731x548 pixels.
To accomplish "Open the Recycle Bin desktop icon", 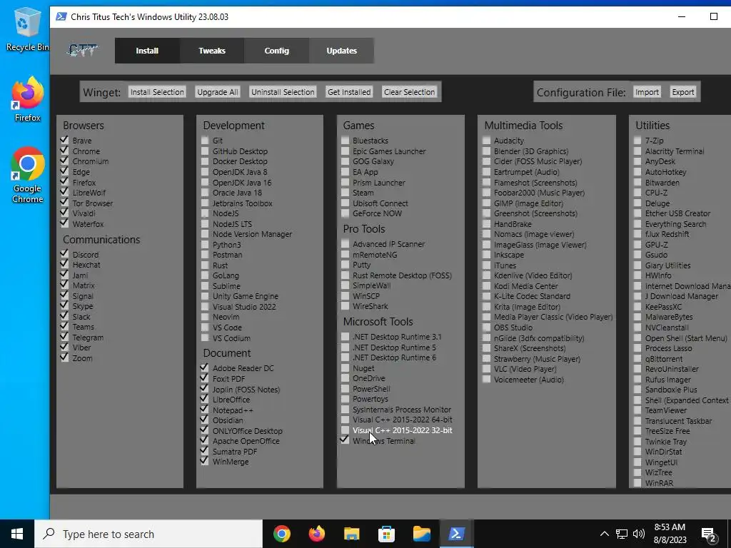I will (x=27, y=29).
